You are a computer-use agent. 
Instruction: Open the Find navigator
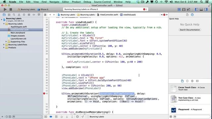(x=14, y=15)
